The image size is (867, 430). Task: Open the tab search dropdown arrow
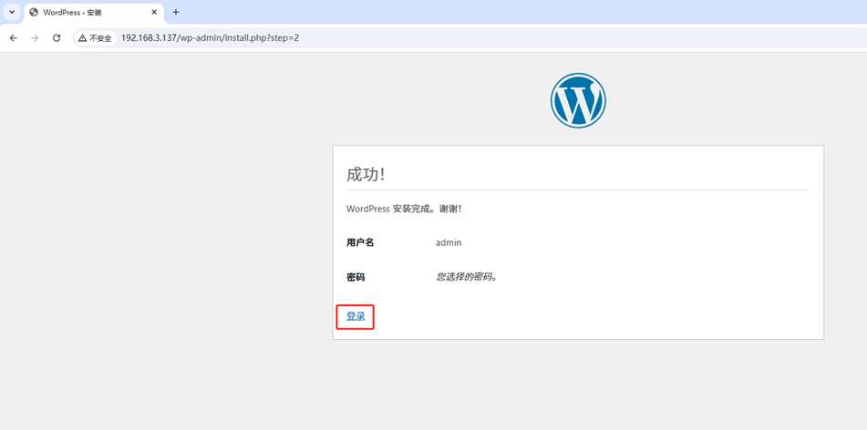pyautogui.click(x=12, y=12)
